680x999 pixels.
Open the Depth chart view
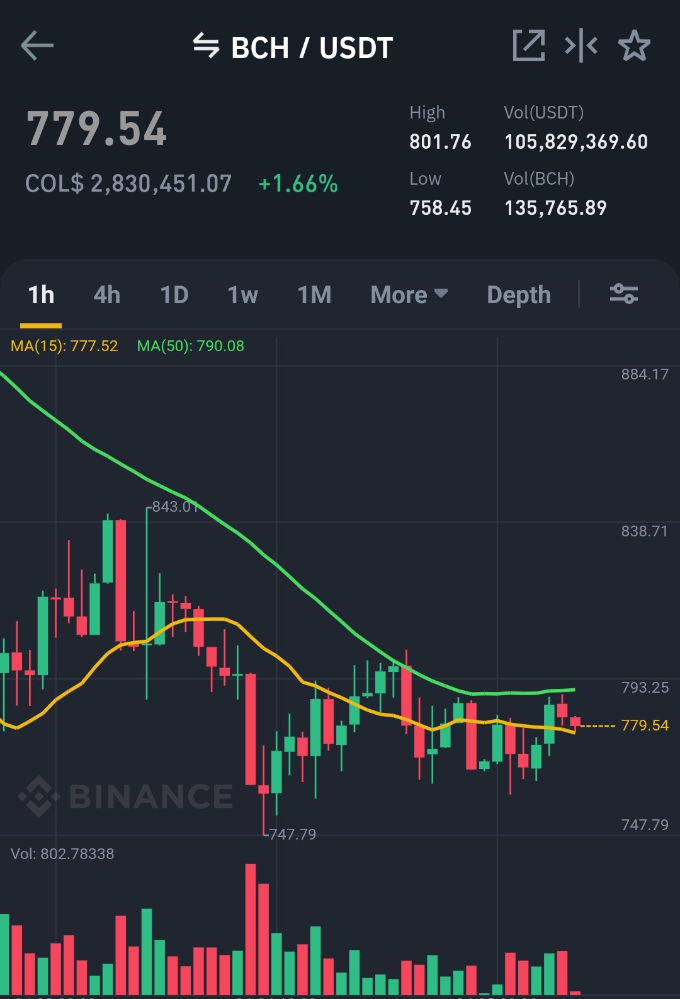pos(519,295)
